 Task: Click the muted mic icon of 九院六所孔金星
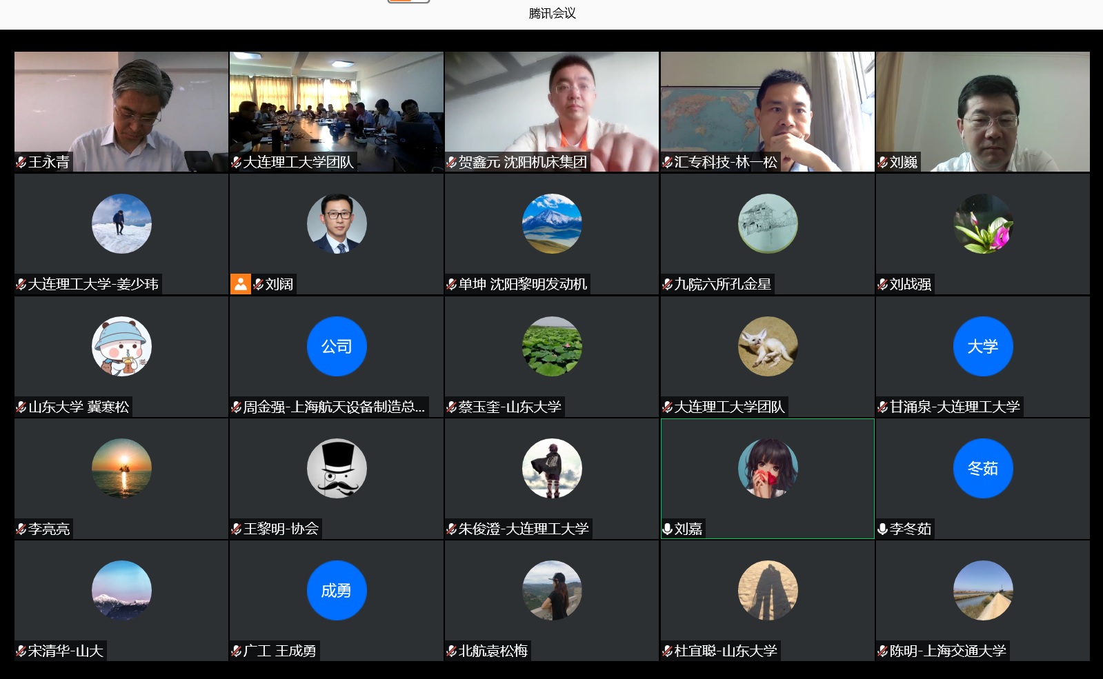[668, 285]
